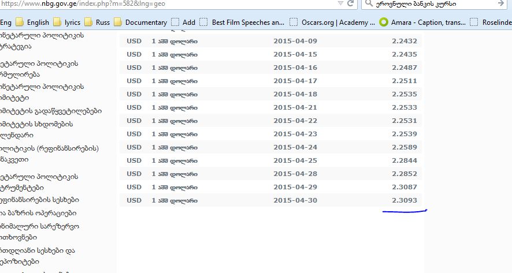Click the date 2015-04-18

click(x=295, y=94)
